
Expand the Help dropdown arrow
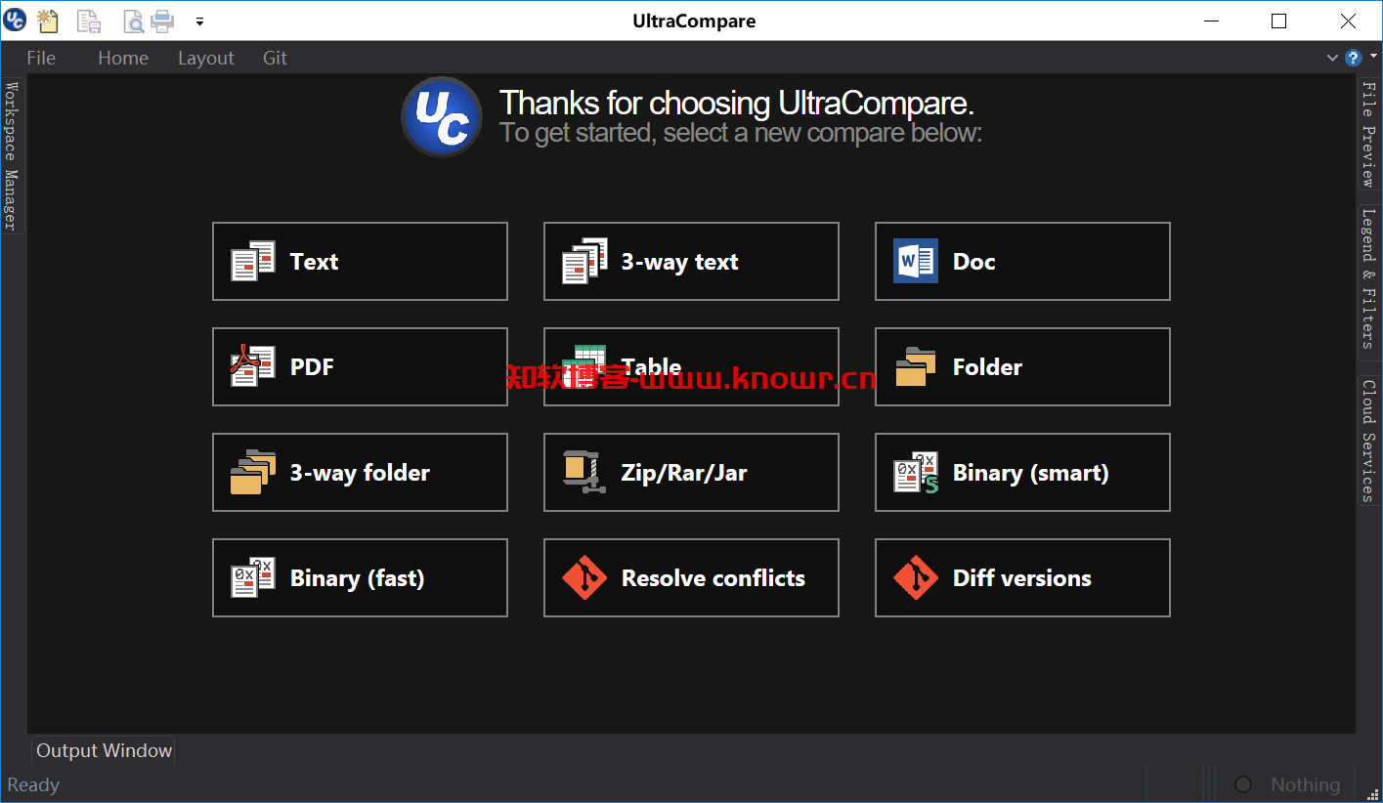pyautogui.click(x=1373, y=58)
